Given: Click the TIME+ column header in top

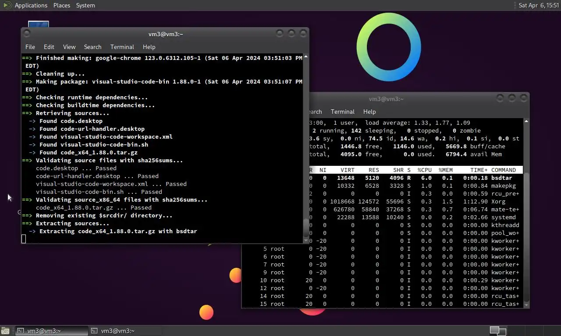Looking at the screenshot, I should point(479,170).
